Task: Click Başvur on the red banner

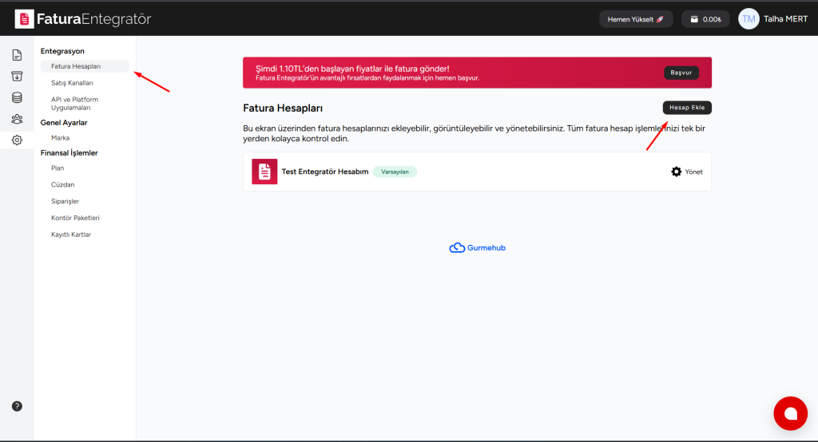Action: click(681, 73)
